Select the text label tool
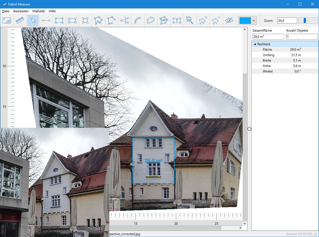Image resolution: width=319 pixels, height=237 pixels. [177, 20]
